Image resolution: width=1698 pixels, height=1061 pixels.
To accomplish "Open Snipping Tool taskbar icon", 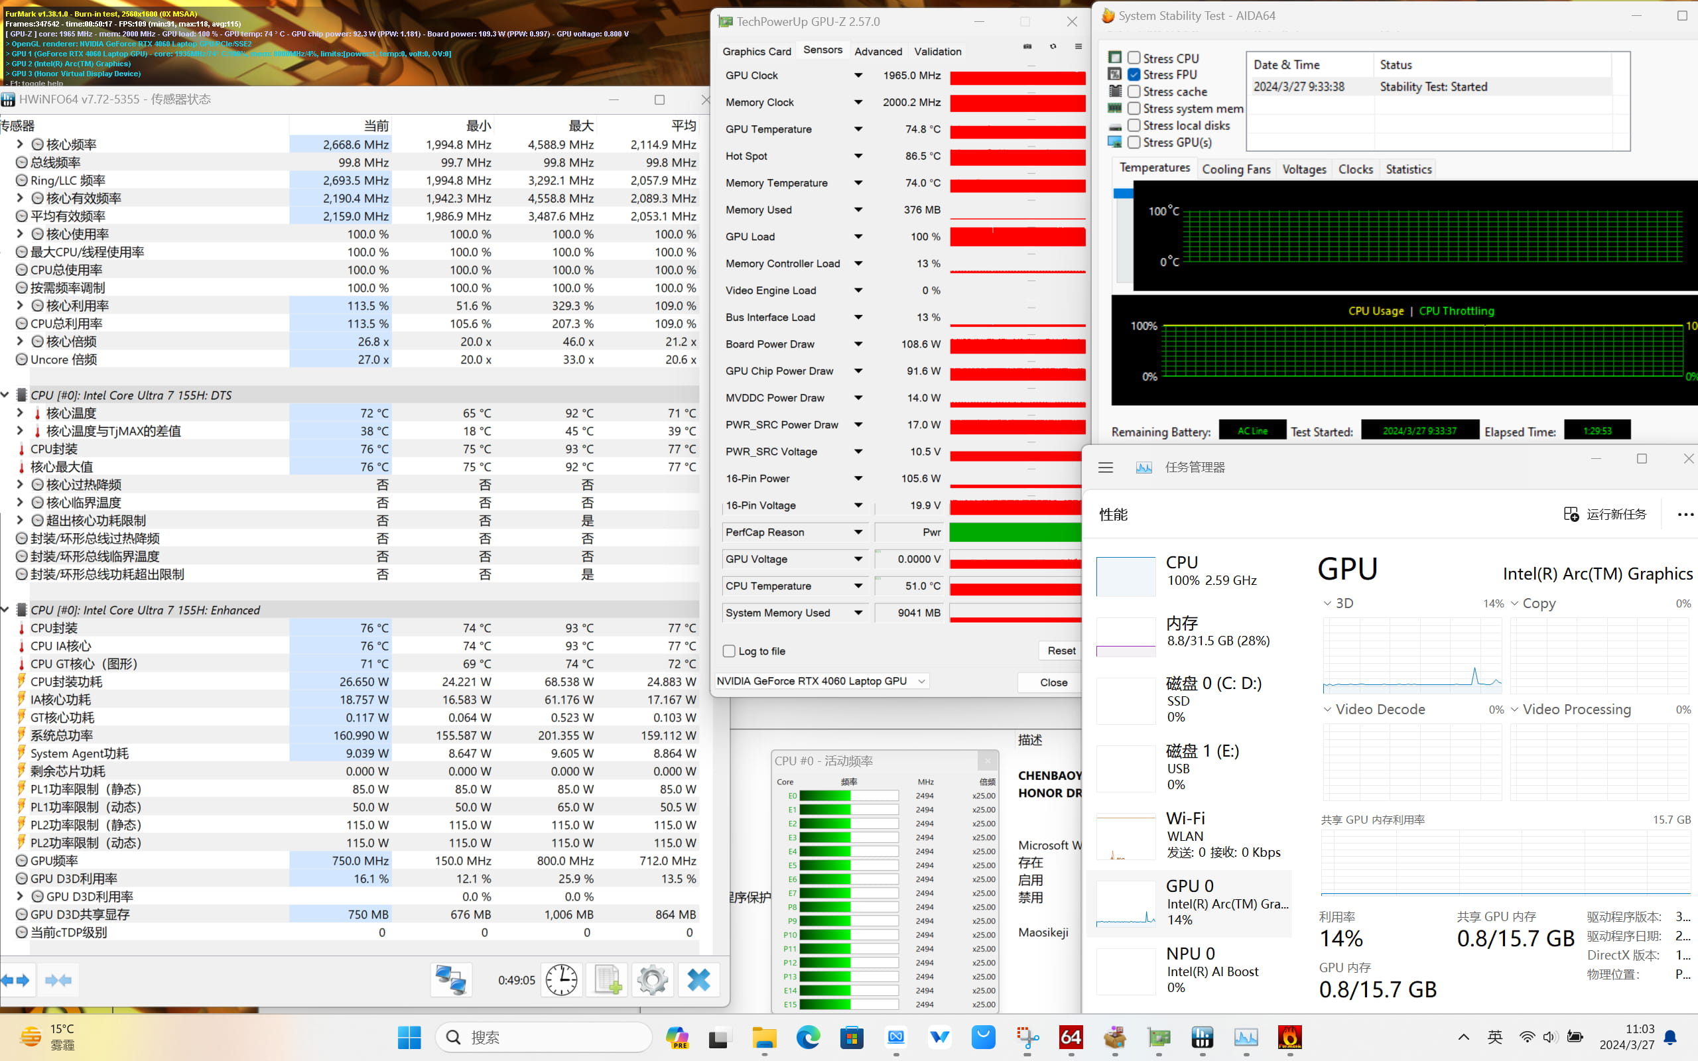I will pyautogui.click(x=1027, y=1037).
